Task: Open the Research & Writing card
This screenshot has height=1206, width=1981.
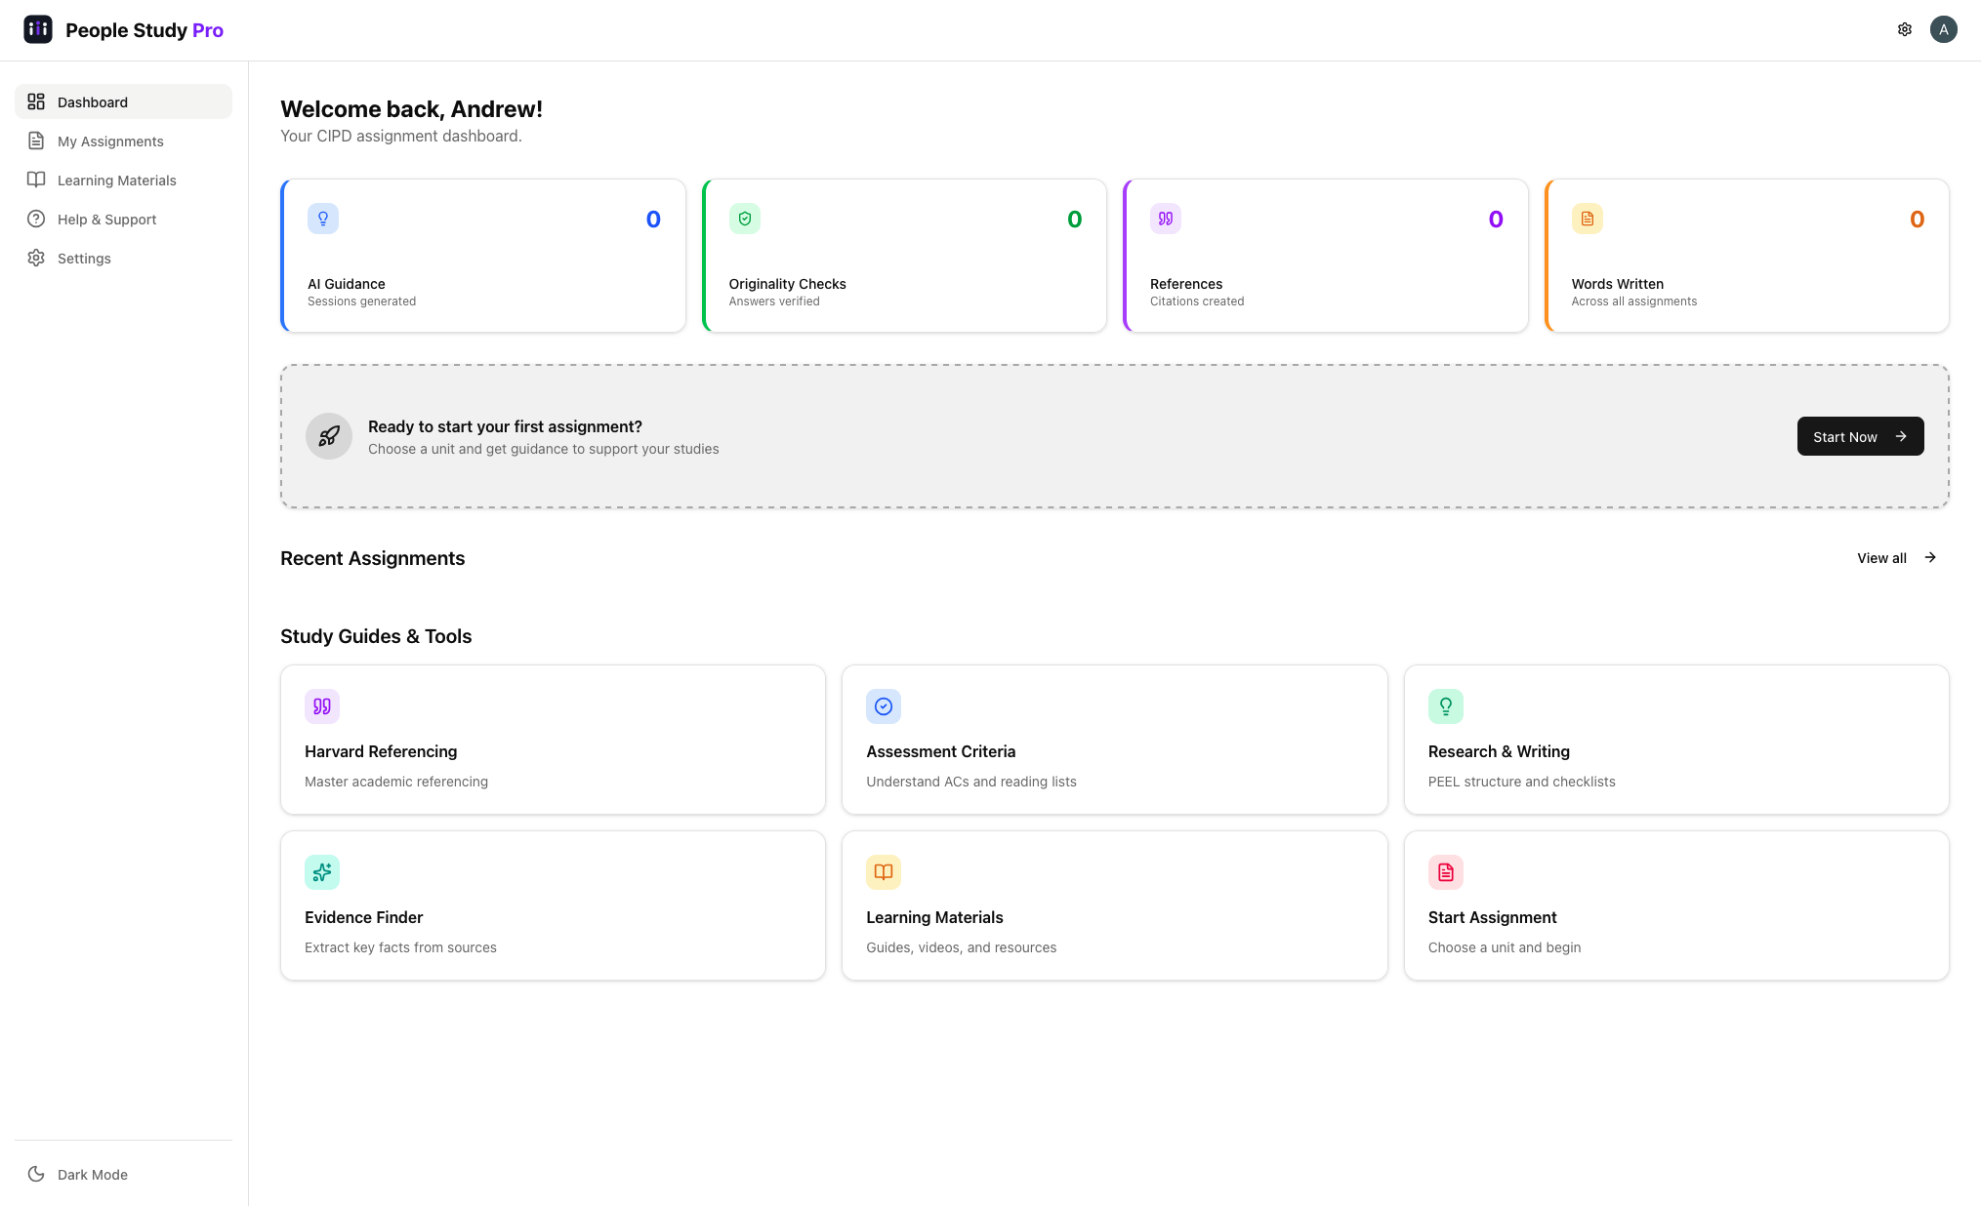Action: pyautogui.click(x=1675, y=740)
